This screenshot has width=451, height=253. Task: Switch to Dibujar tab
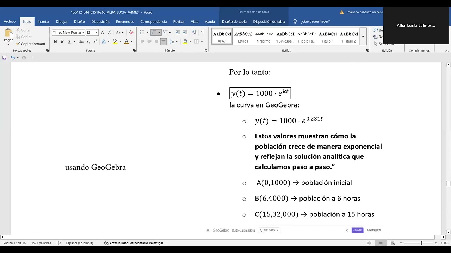(x=62, y=21)
